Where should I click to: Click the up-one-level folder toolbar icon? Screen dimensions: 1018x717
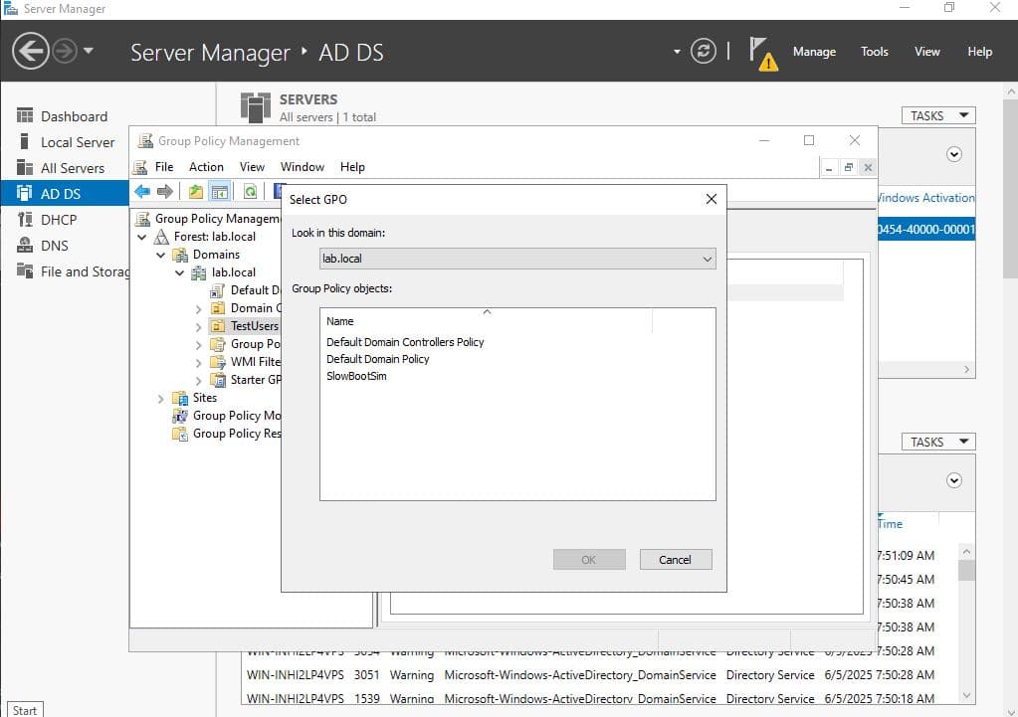click(x=196, y=191)
